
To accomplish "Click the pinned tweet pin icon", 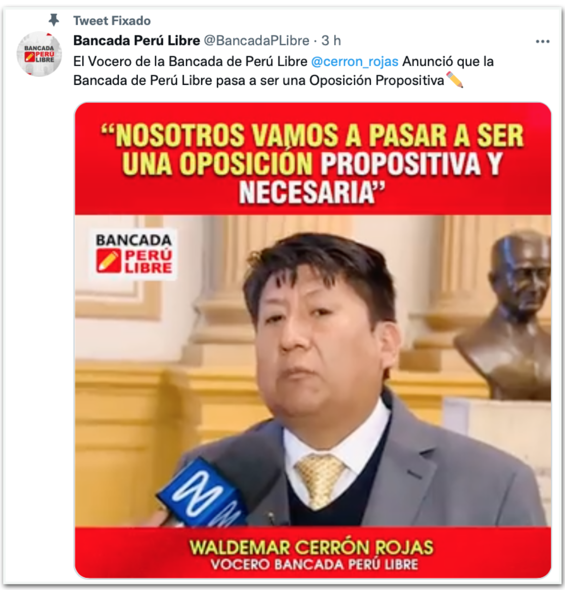I will point(54,20).
